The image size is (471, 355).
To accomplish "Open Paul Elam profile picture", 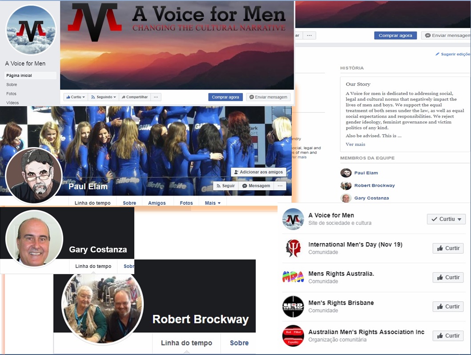I will click(34, 176).
